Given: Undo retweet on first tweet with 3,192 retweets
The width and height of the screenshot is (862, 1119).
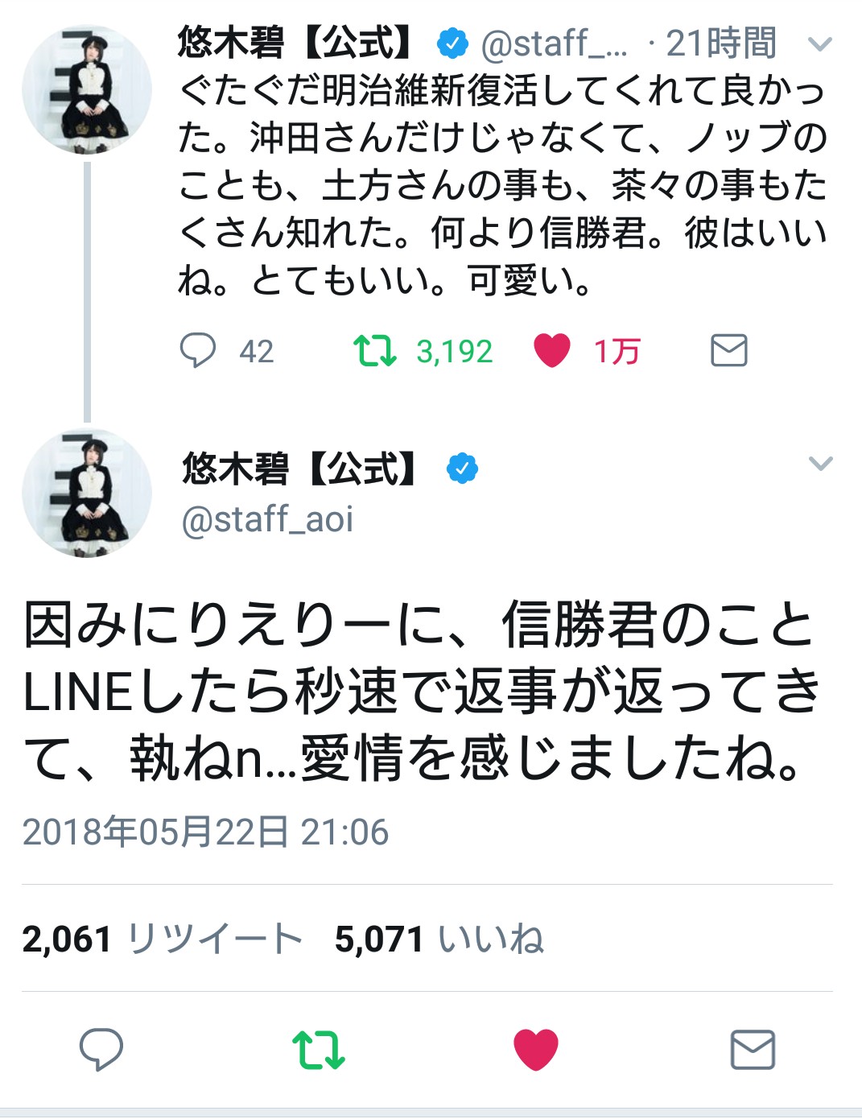Looking at the screenshot, I should coord(374,351).
